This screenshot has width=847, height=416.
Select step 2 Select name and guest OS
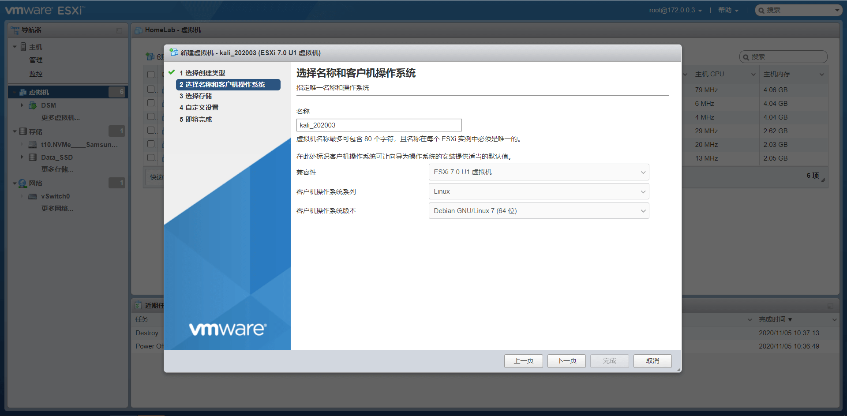tap(228, 85)
